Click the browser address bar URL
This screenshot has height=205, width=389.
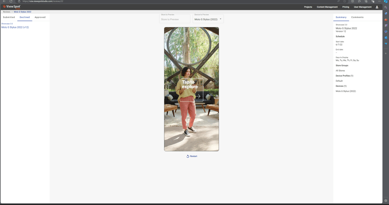43,1
